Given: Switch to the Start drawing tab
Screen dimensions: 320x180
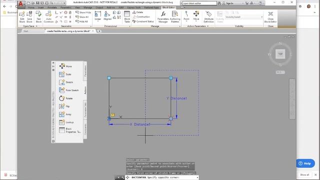Looking at the screenshot, I should 25,31.
